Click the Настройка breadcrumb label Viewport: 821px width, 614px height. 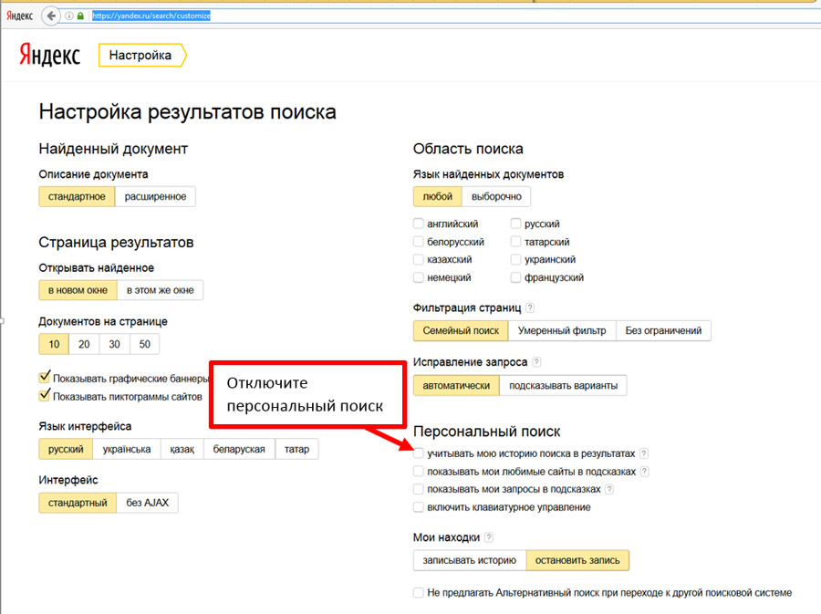pyautogui.click(x=140, y=56)
